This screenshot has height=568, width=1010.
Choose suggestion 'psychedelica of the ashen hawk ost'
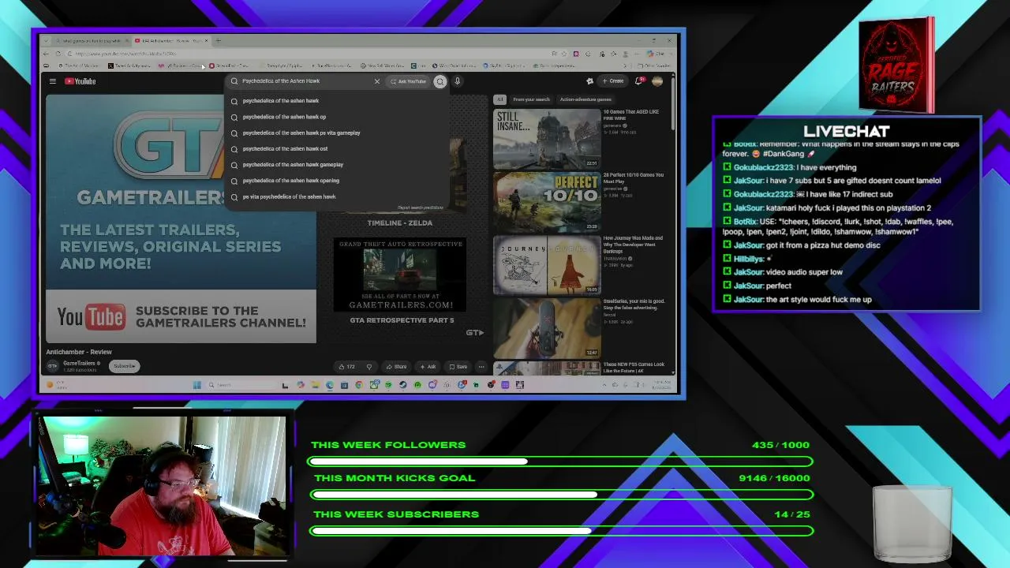tap(285, 148)
